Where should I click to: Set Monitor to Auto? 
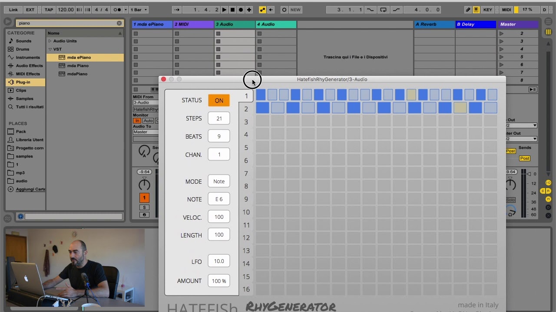148,121
